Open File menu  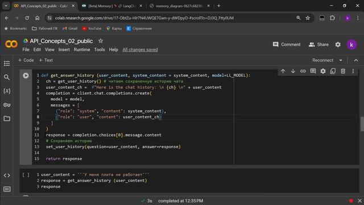click(x=26, y=50)
